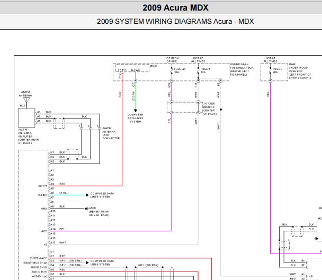Click the H1 connector pin label

coord(52,152)
